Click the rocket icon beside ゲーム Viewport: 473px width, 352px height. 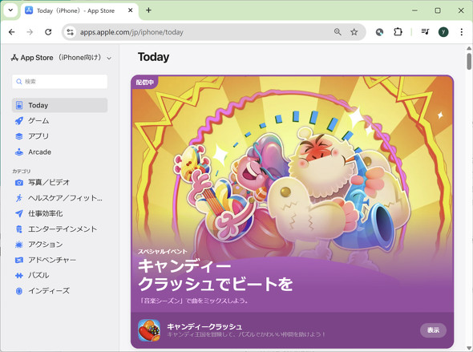[x=19, y=121]
